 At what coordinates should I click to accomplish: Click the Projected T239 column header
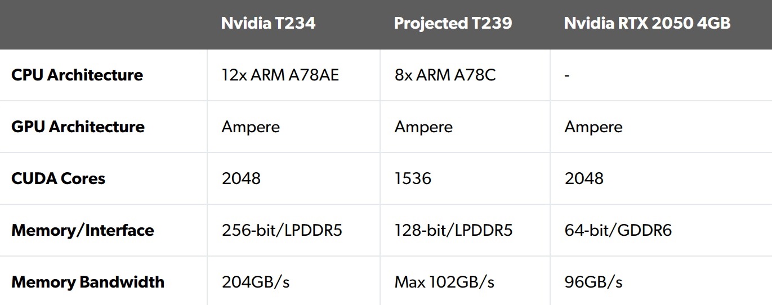click(x=453, y=23)
